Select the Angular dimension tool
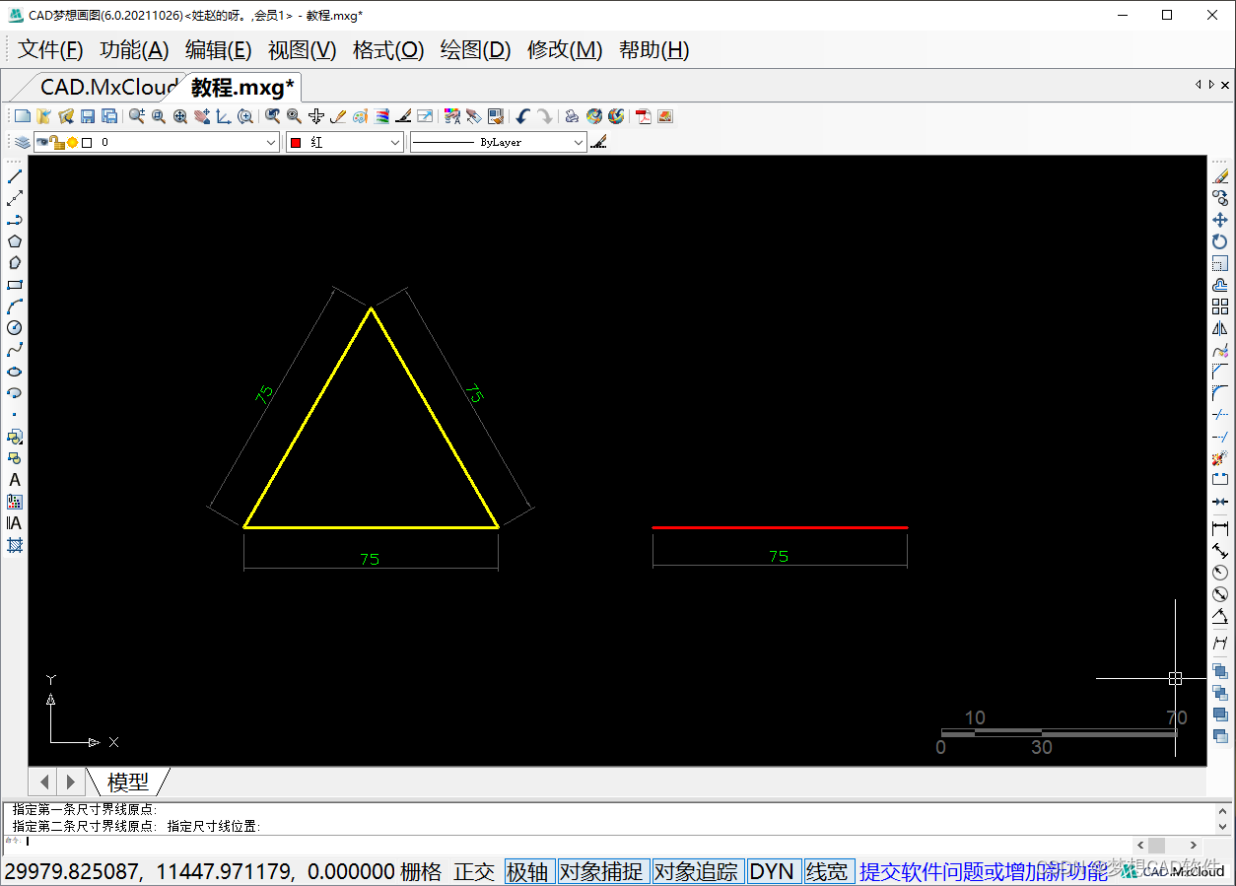Screen dimensions: 1236x886 click(1220, 618)
